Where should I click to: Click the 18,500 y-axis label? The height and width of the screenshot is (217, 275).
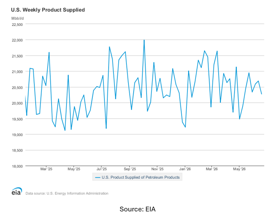(17, 150)
